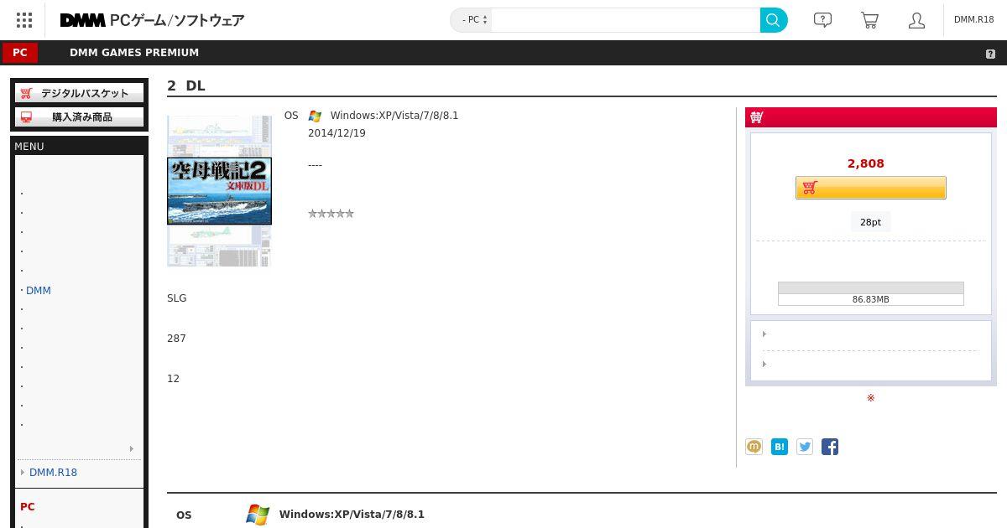Click the DMM PC Game/Software logo
Viewport: 1007px width, 528px height.
[x=152, y=20]
